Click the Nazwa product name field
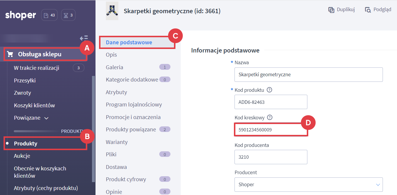This screenshot has height=195, width=397. click(x=309, y=74)
